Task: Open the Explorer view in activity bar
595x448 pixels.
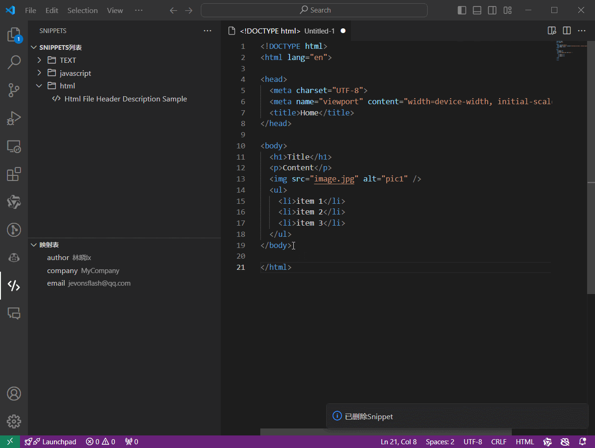Action: 14,34
